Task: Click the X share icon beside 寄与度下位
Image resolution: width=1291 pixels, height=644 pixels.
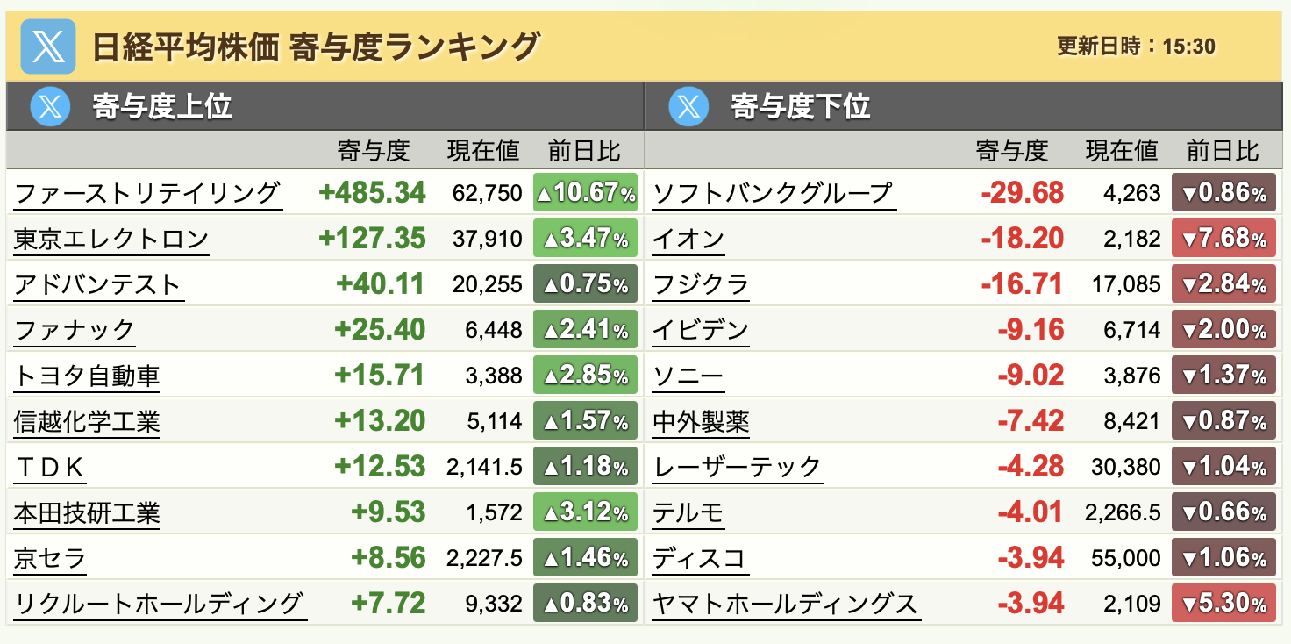Action: [688, 107]
